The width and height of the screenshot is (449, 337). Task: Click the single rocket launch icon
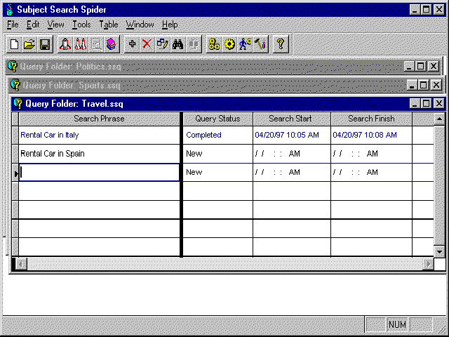[65, 44]
